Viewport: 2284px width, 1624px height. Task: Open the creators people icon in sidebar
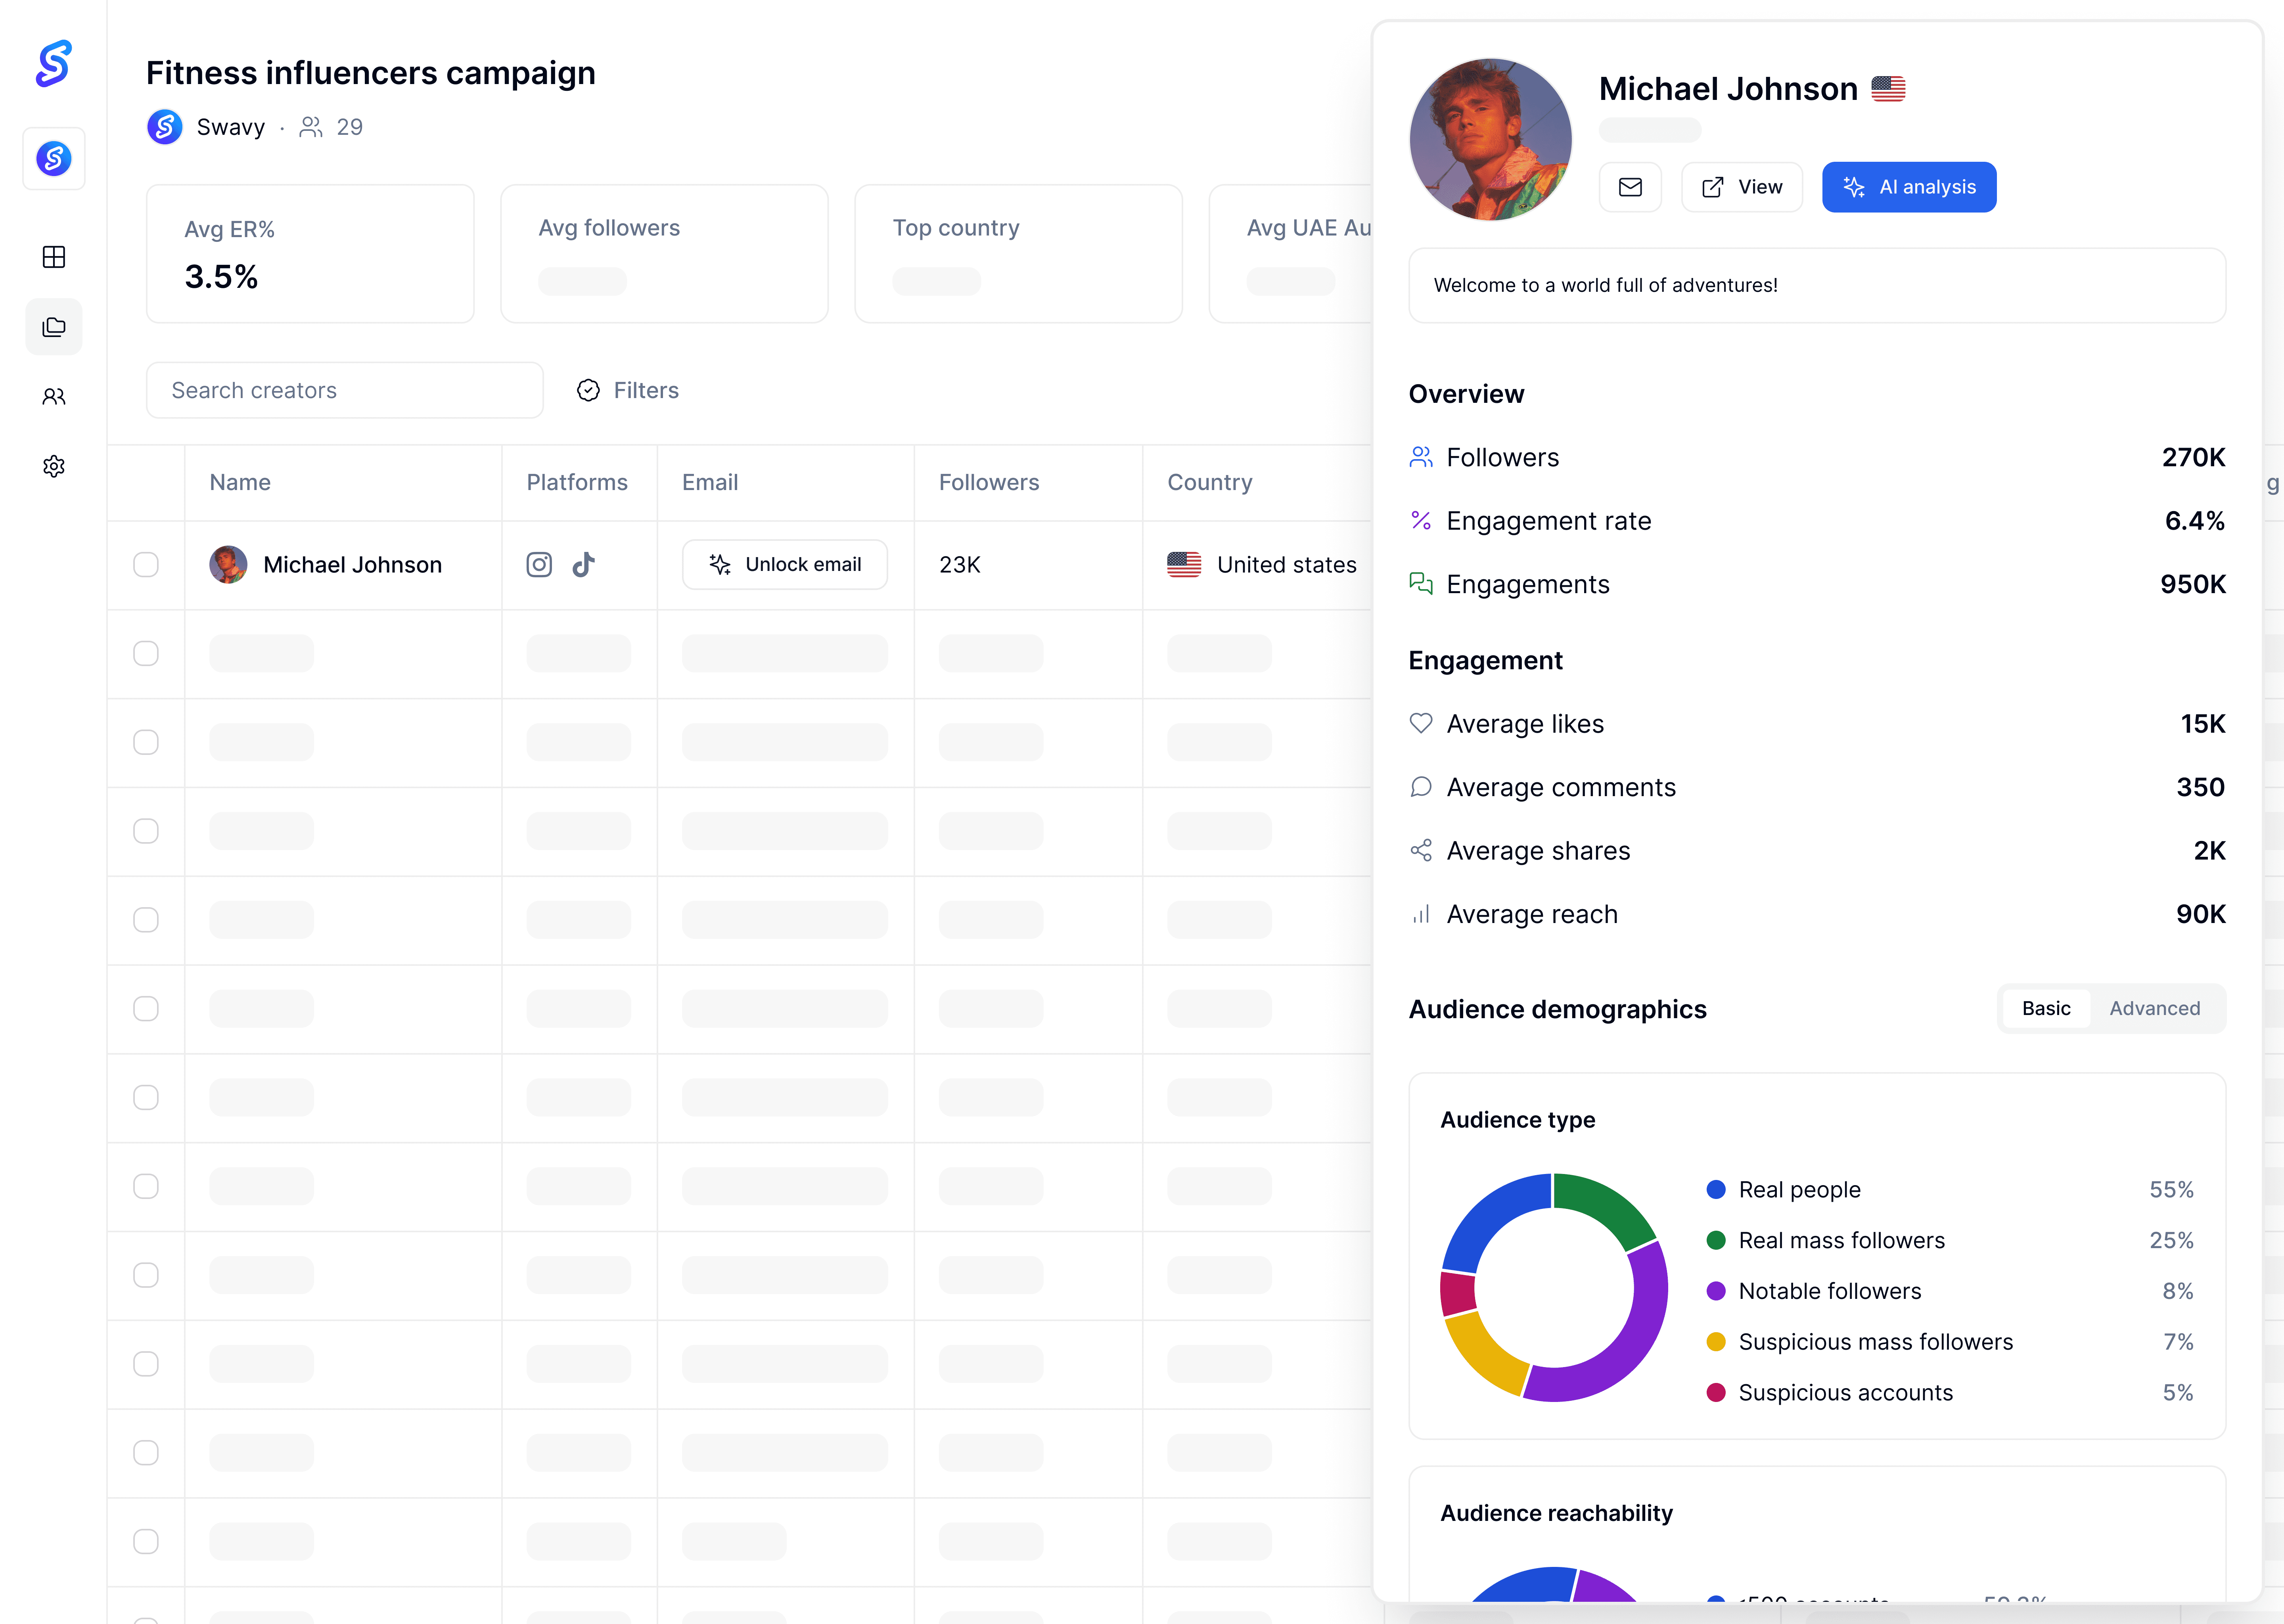[54, 397]
